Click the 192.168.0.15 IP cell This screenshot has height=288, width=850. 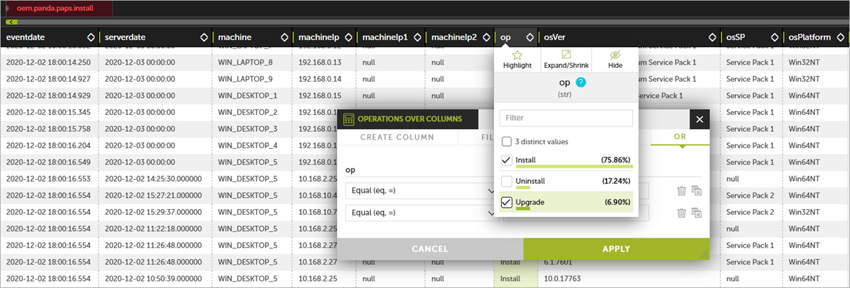[x=320, y=95]
